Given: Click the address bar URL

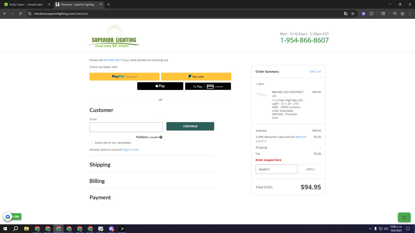Looking at the screenshot, I should coord(61,14).
